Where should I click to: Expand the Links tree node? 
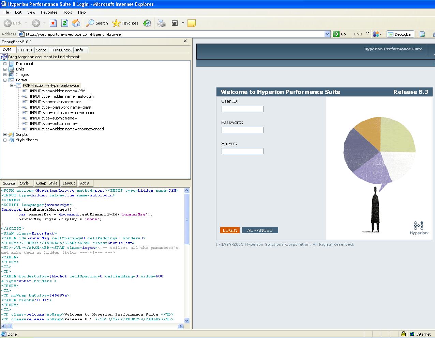5,69
